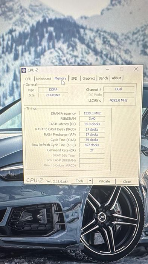Click the empty DRAM Idle Timer field

click(x=92, y=155)
